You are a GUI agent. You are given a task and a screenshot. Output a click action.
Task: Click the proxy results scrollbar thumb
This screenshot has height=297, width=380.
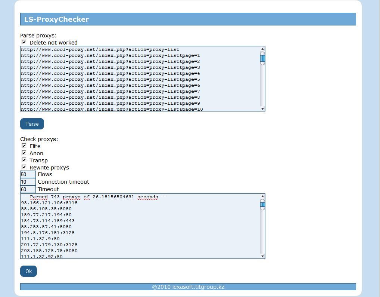click(262, 205)
